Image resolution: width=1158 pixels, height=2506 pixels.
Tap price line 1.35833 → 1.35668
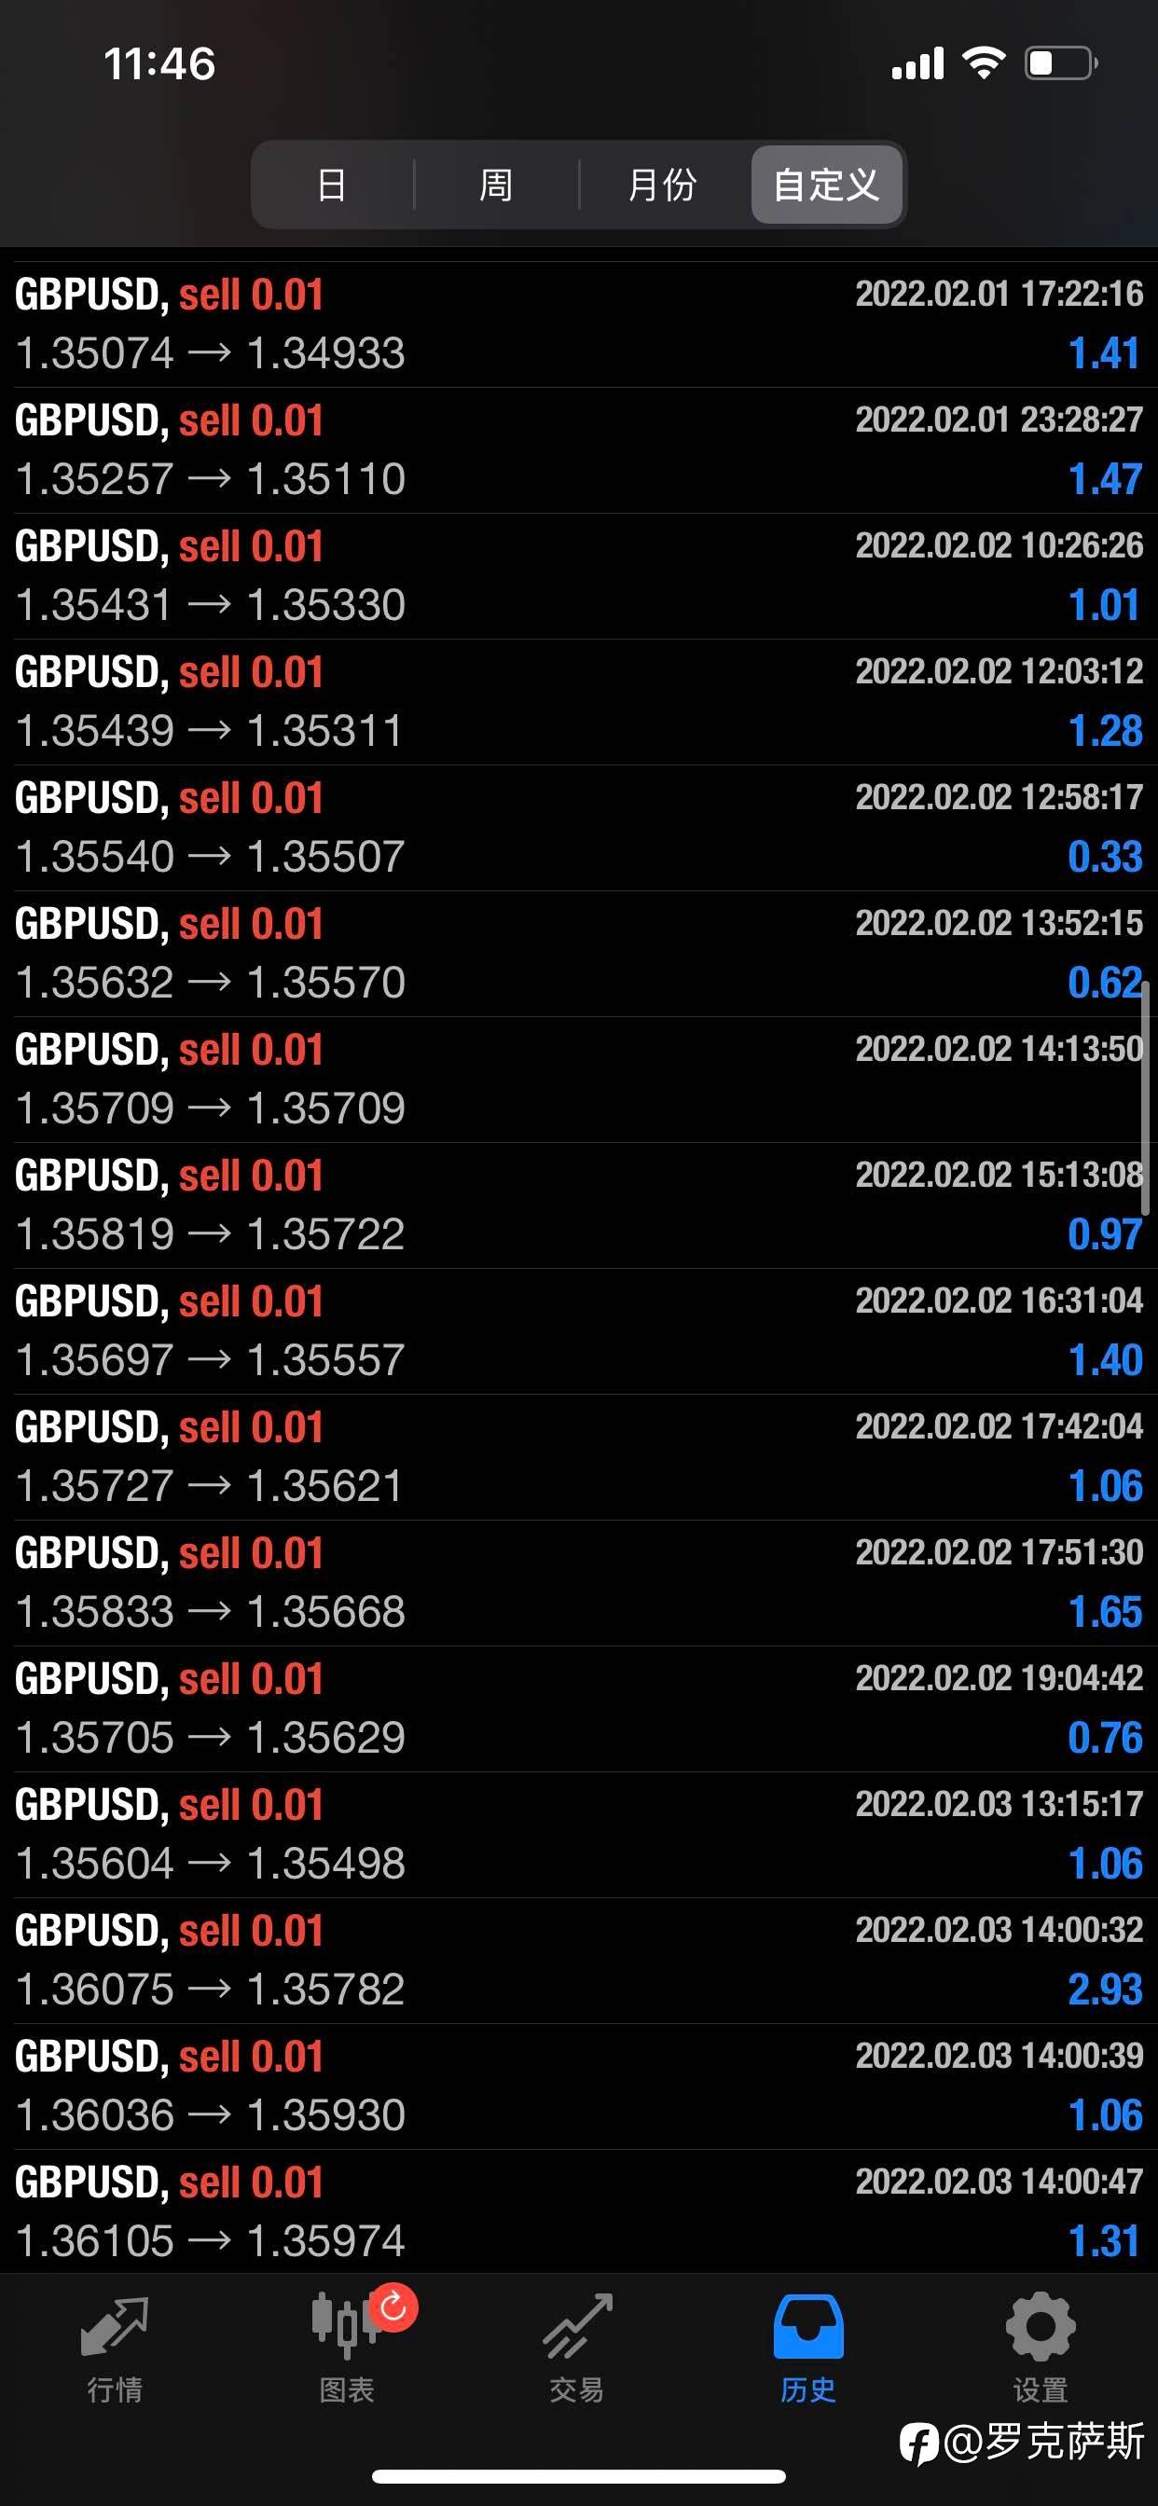coord(210,1612)
